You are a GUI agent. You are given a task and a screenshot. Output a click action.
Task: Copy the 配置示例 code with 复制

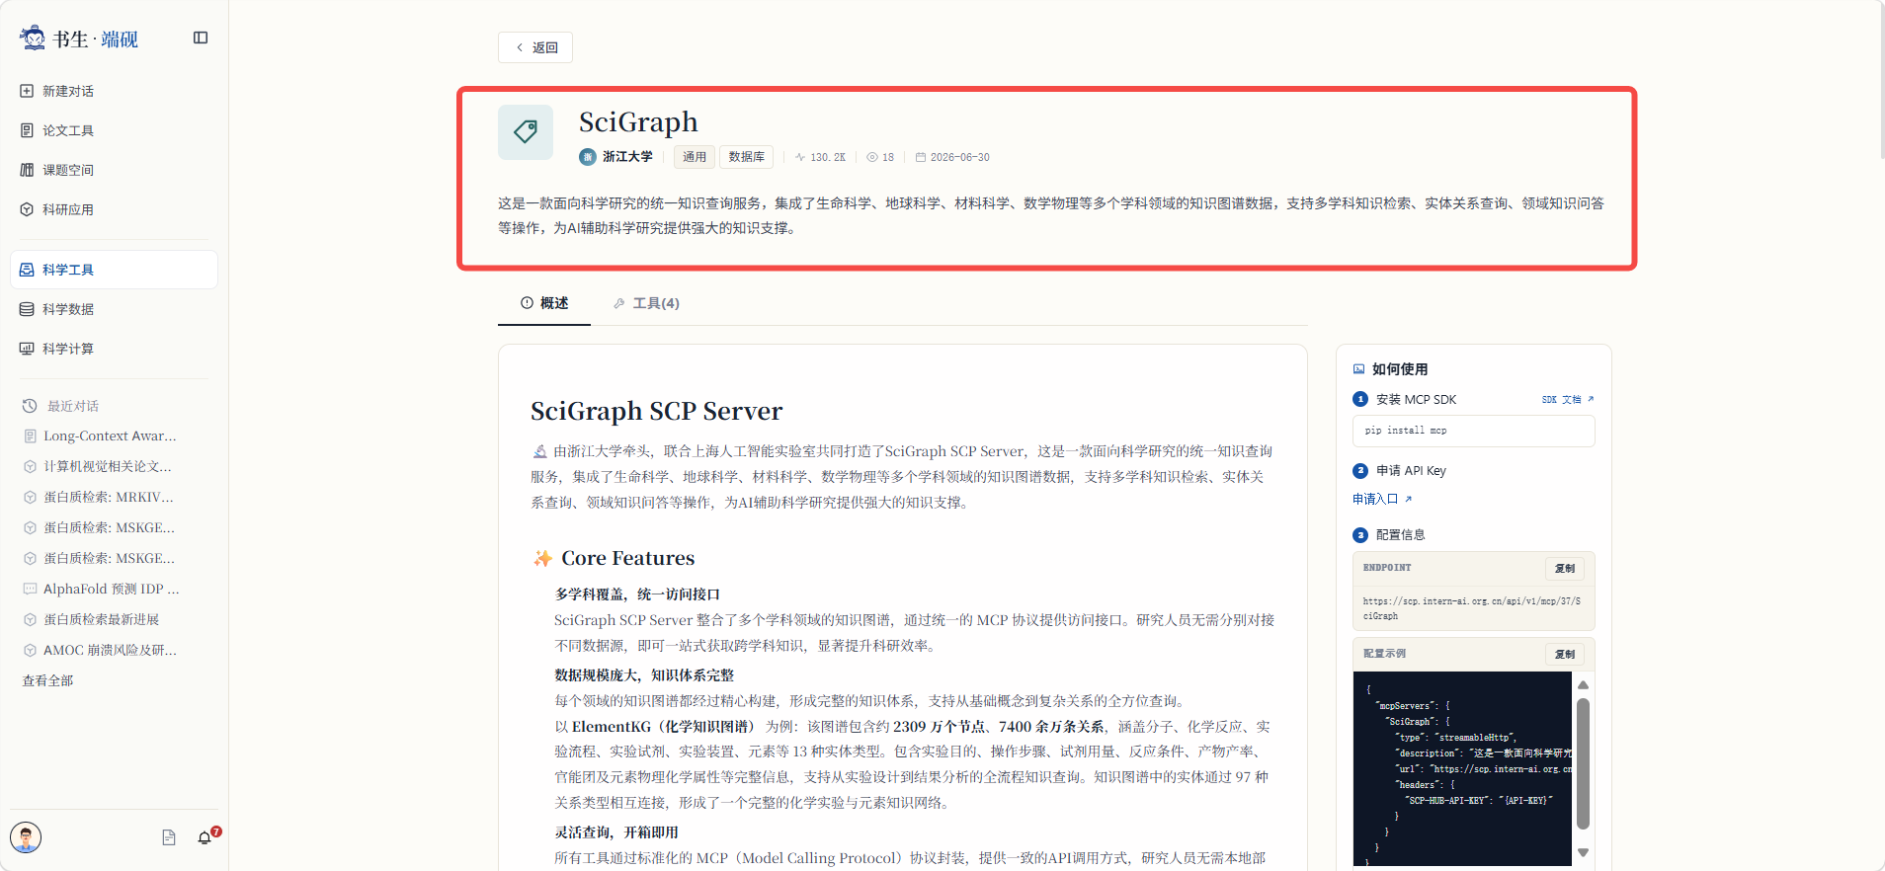1565,654
